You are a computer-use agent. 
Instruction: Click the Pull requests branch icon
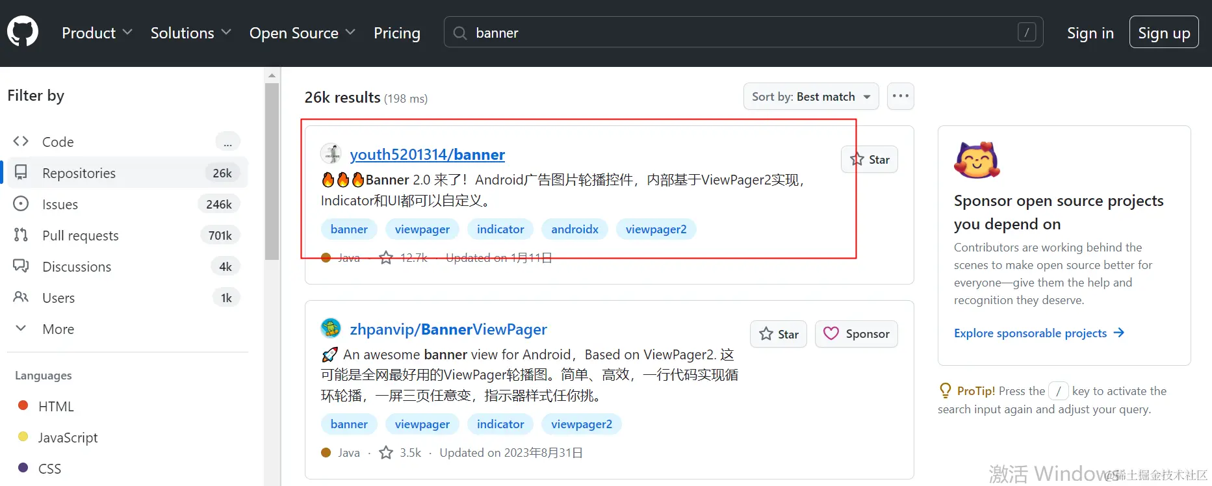pyautogui.click(x=21, y=235)
